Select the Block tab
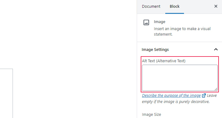The height and width of the screenshot is (118, 222). pos(174,7)
